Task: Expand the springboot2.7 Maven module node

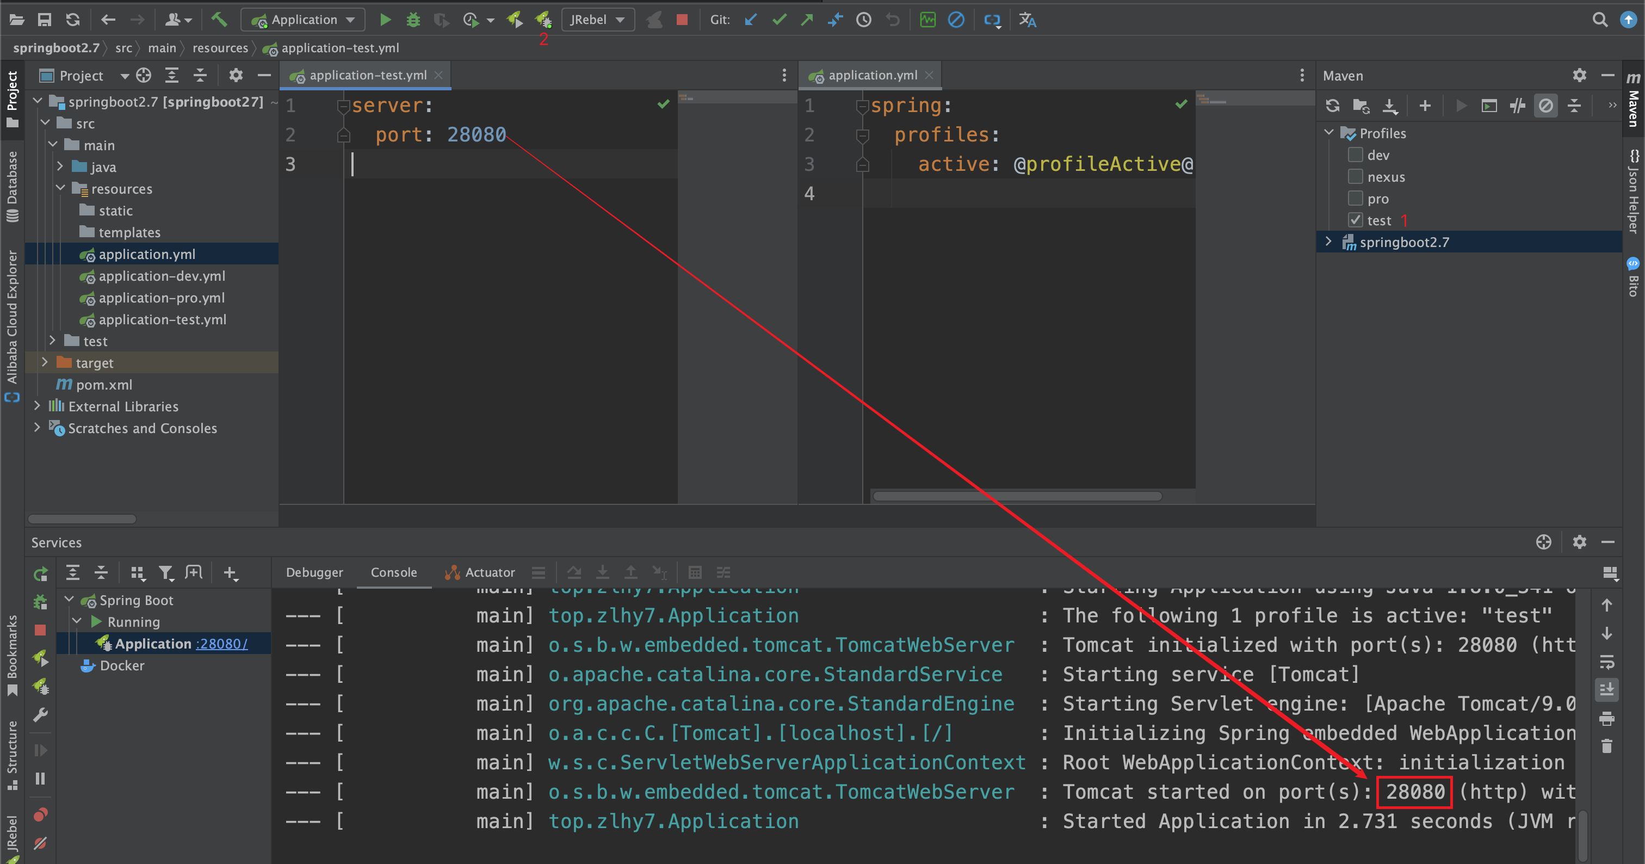Action: click(x=1329, y=242)
